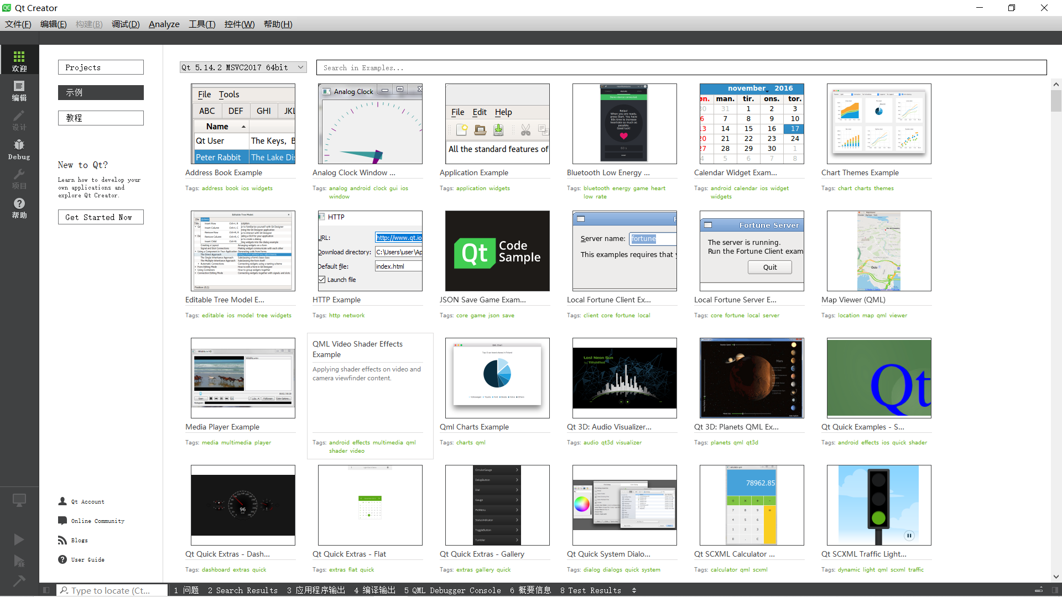Toggle the right sidebar visibility button
This screenshot has width=1062, height=597.
(1054, 590)
